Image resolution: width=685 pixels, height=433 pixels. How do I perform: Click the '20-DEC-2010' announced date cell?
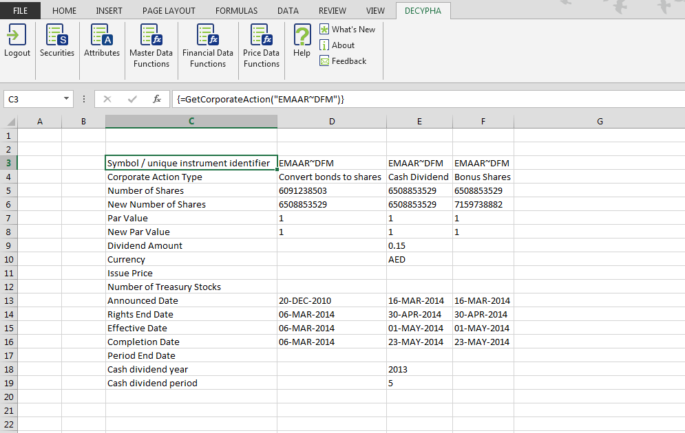(332, 301)
